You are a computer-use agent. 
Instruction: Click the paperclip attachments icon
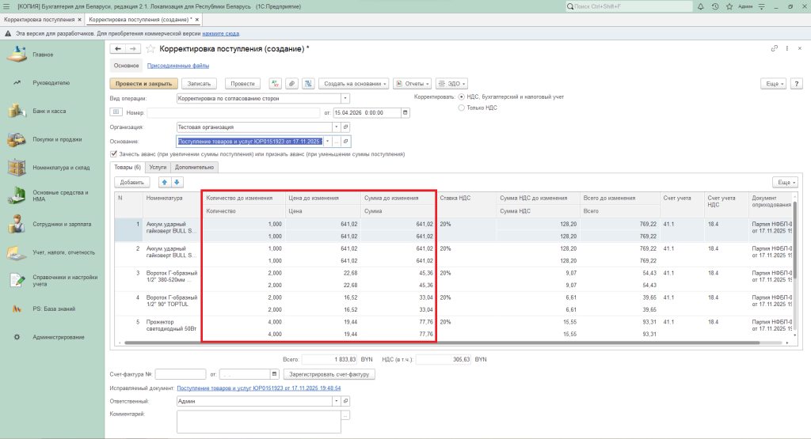[291, 83]
